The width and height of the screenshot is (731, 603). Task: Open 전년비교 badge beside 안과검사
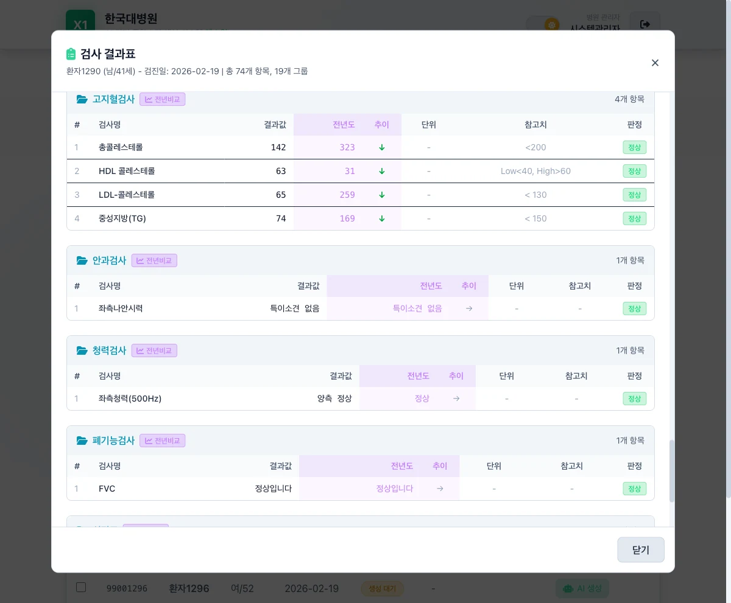tap(154, 260)
